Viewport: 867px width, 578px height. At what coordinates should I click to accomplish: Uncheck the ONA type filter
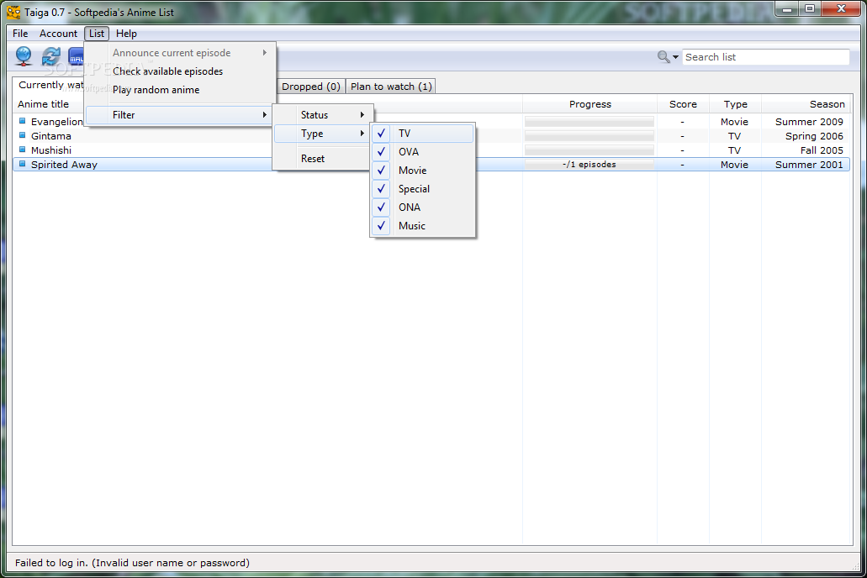[423, 208]
